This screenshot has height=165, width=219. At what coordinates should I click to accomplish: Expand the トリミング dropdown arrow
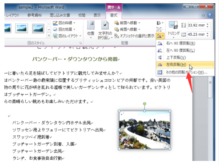point(173,37)
